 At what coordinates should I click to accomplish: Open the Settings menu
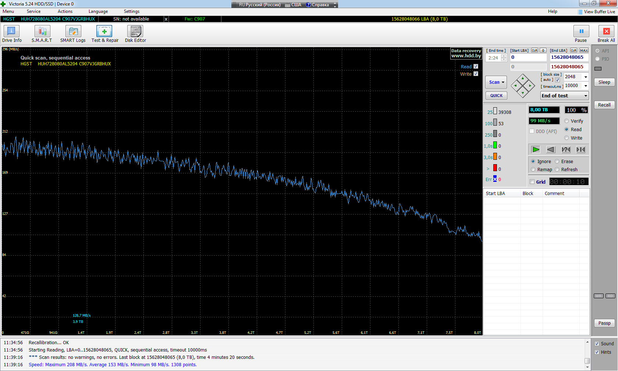coord(132,11)
